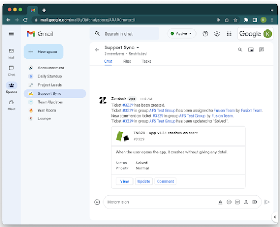Open the Lounge space
Screen dimensions: 280x227
tap(55, 119)
